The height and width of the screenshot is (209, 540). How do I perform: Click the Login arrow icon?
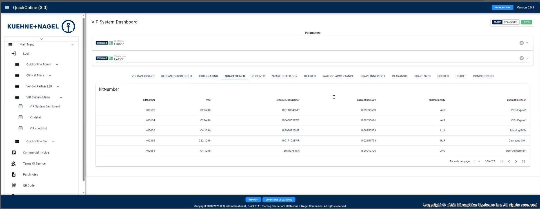14,53
